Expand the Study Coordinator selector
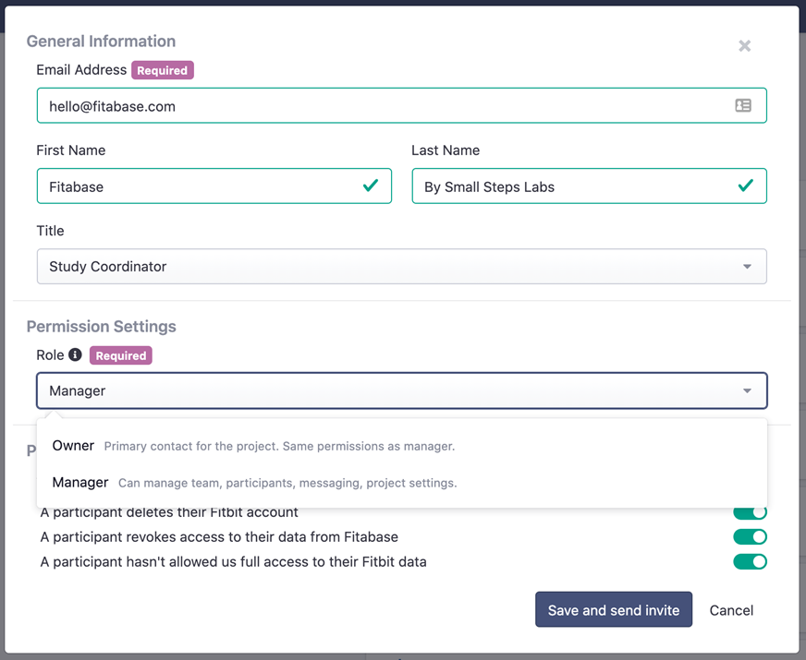 (x=401, y=266)
